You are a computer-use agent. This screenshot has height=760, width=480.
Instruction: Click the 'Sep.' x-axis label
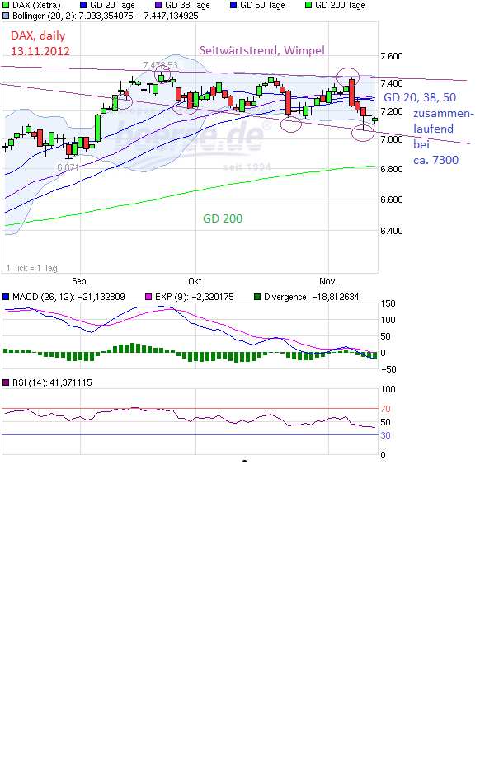point(80,282)
